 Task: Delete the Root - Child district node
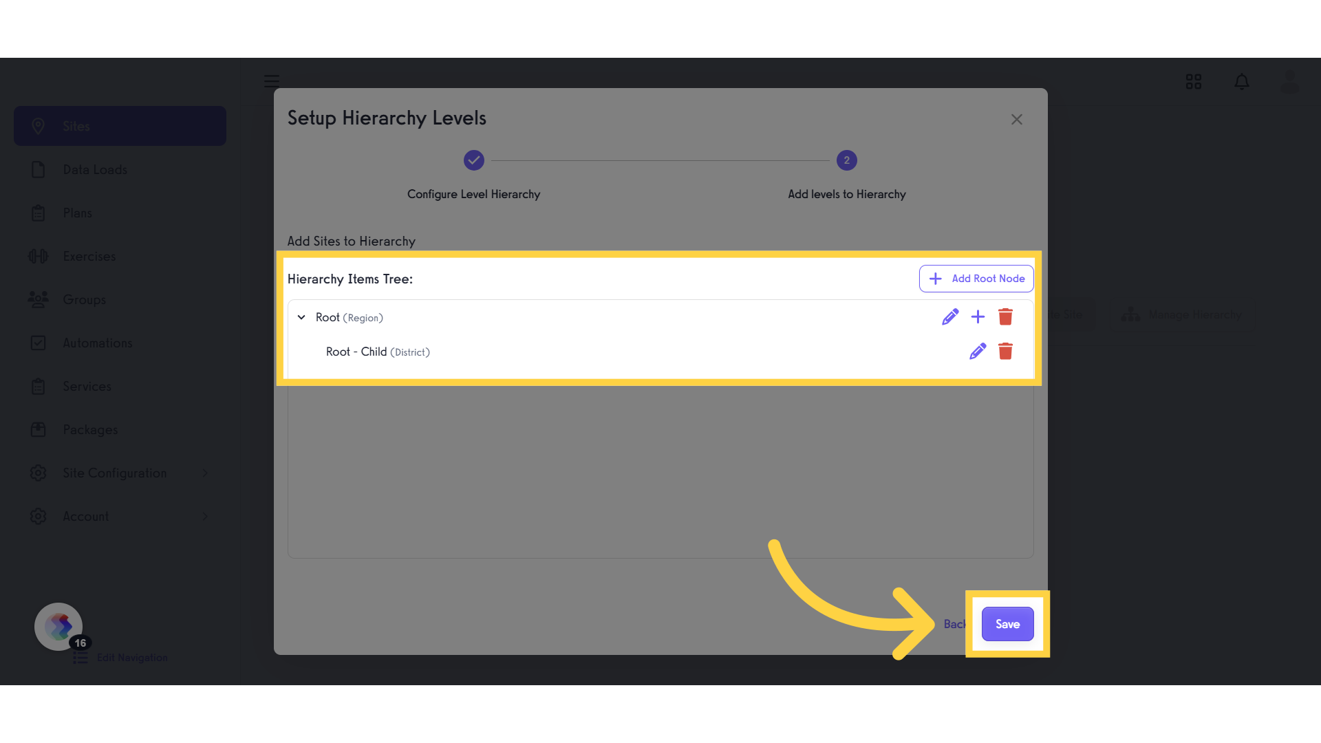point(1006,351)
